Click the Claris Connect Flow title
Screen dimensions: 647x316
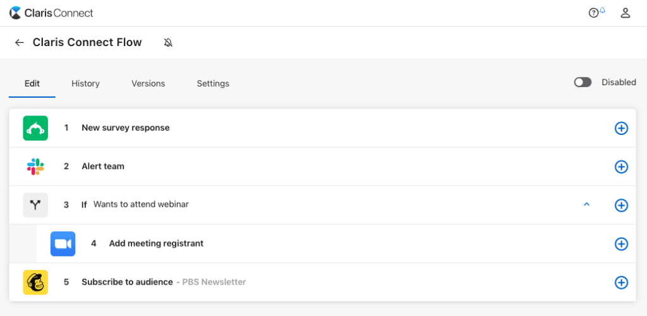tap(87, 42)
